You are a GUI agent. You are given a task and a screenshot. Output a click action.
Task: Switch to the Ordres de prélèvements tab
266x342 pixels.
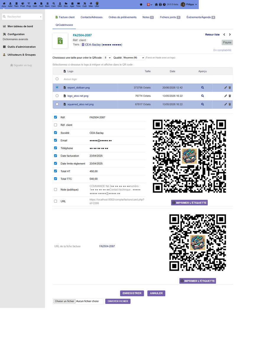(122, 17)
